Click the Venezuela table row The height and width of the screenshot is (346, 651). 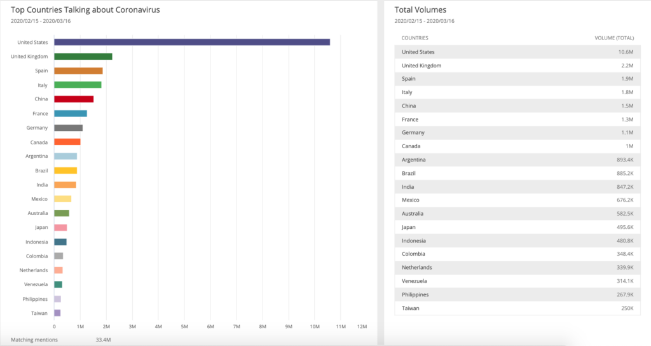coord(517,280)
